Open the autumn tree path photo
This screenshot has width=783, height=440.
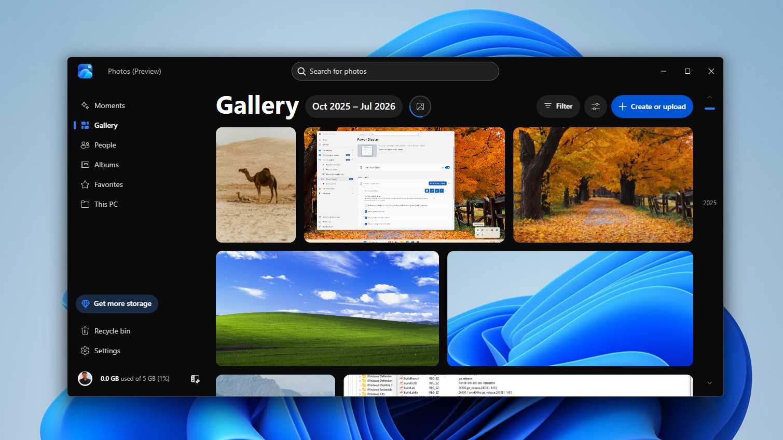(603, 185)
